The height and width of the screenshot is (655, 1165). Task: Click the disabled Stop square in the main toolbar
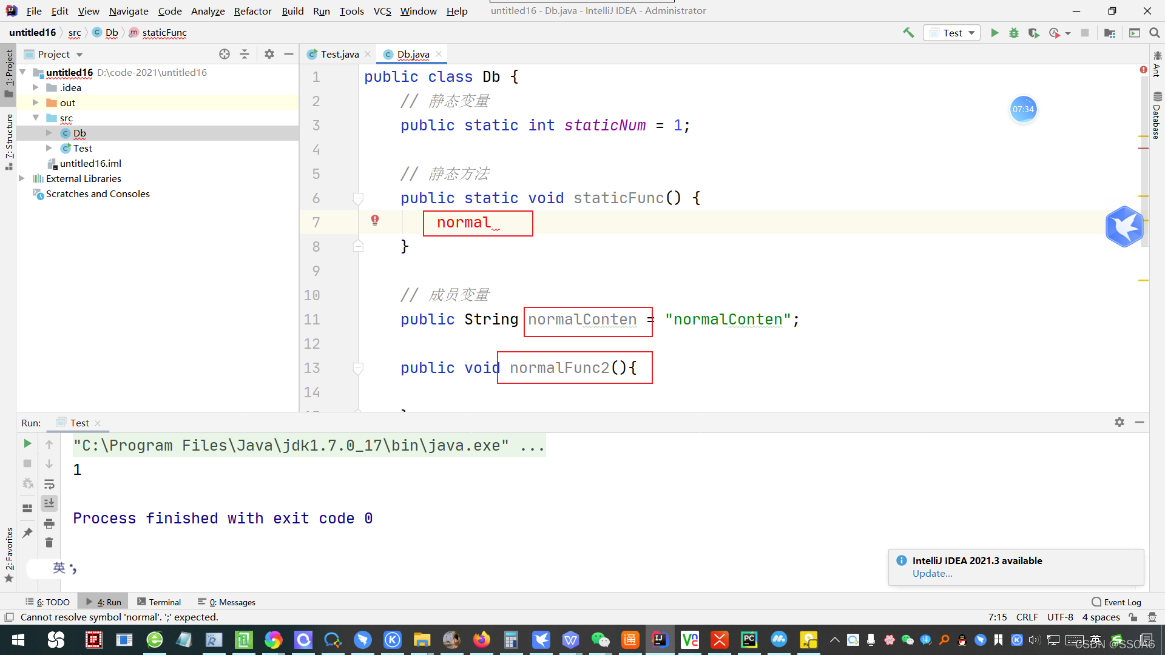tap(1085, 33)
